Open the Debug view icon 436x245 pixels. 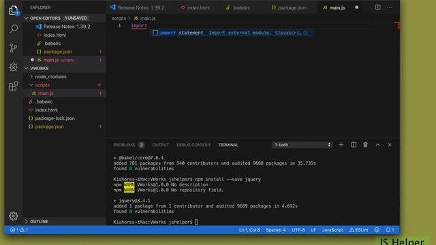(x=13, y=67)
